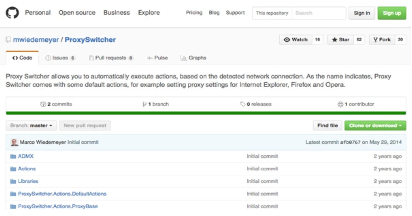Click the repository book icon beside mwiedemeyer
Screen dimensions: 412x216
click(9, 40)
